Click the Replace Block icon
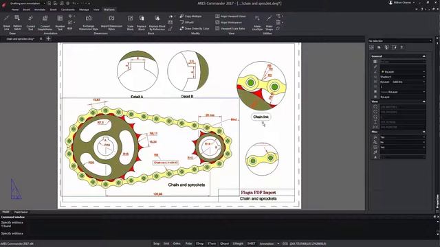Viewport: 440px width, 247px height. [x=142, y=23]
